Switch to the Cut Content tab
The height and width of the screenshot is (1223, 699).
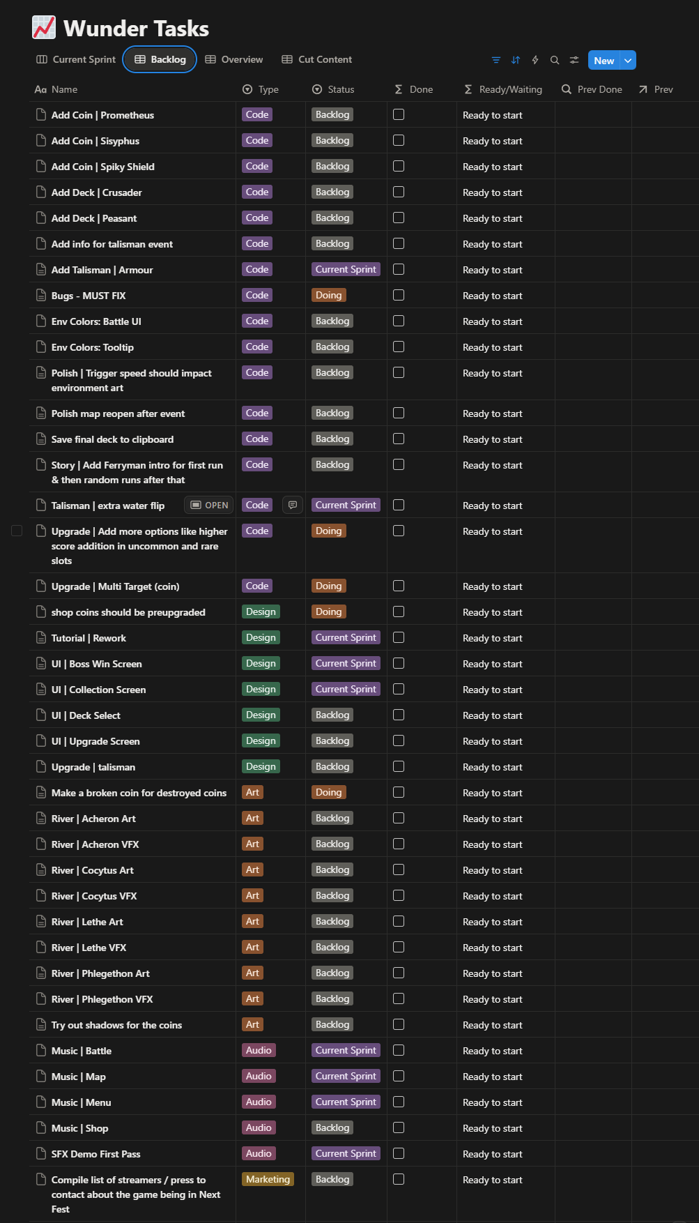click(x=317, y=59)
